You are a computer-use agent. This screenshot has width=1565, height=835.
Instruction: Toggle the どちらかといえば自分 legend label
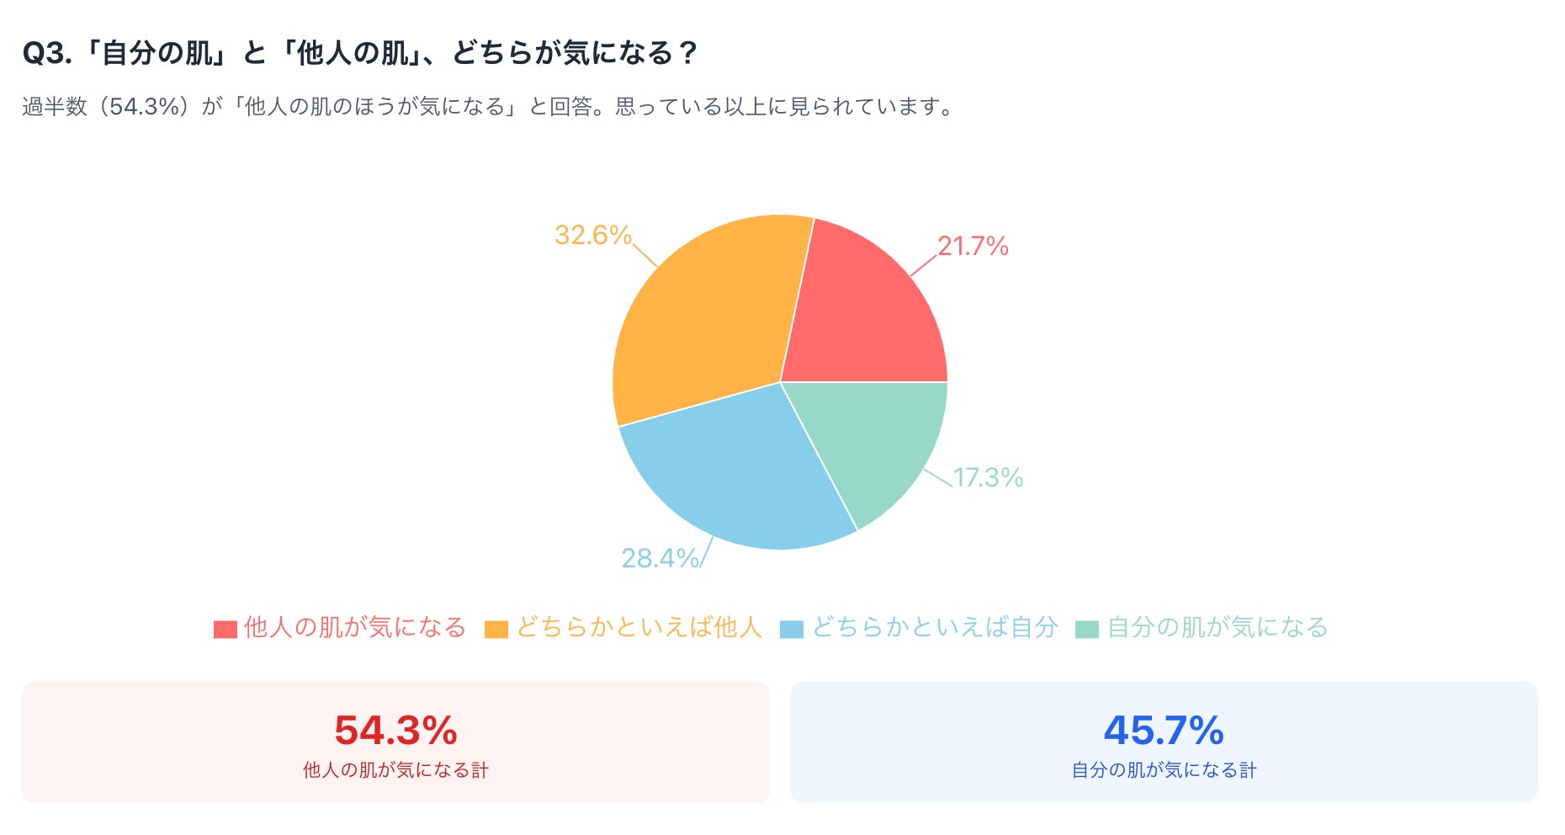click(935, 627)
